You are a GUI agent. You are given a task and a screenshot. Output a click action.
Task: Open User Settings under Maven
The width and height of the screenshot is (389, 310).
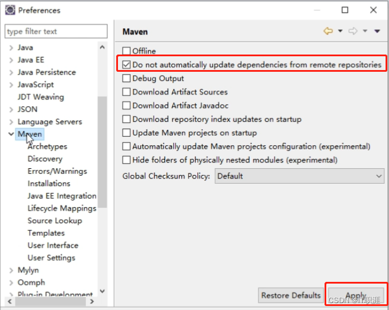[51, 258]
